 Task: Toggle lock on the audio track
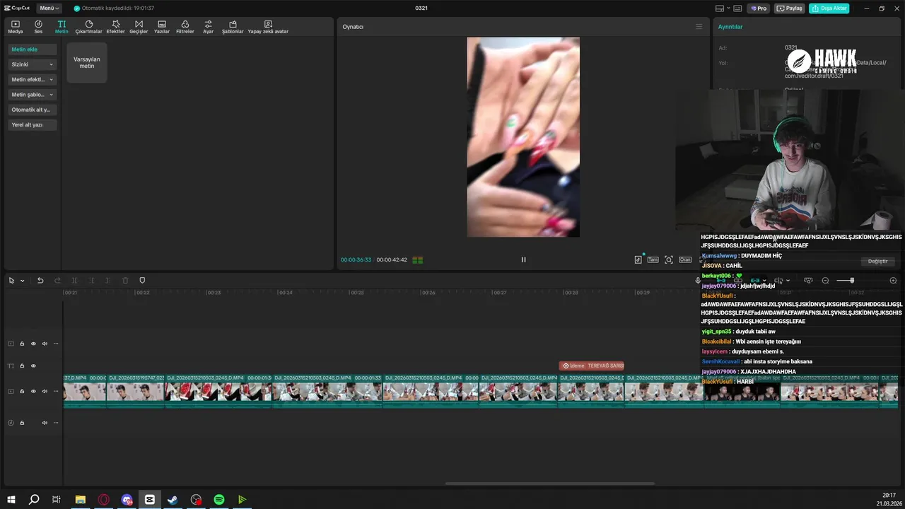click(22, 423)
